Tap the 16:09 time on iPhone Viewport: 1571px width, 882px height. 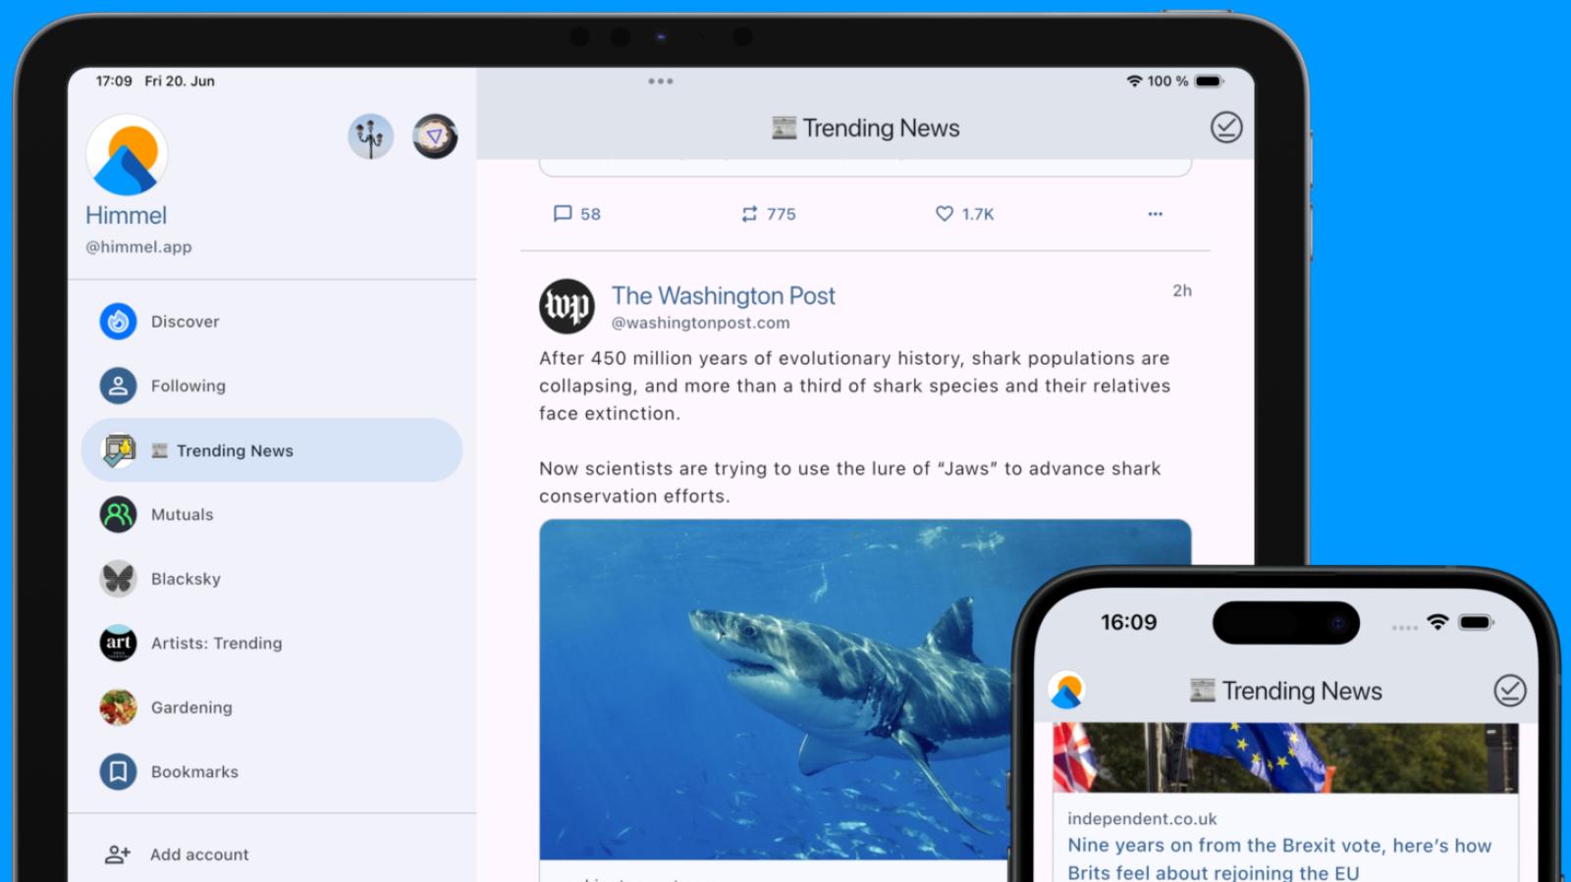1129,622
